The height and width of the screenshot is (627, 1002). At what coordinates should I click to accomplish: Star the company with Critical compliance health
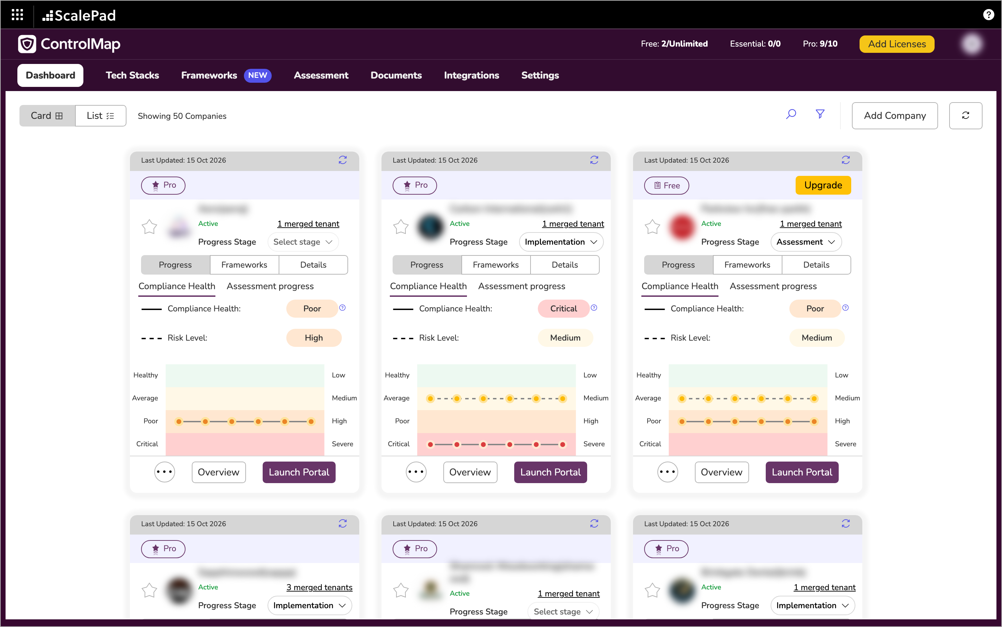click(x=401, y=227)
